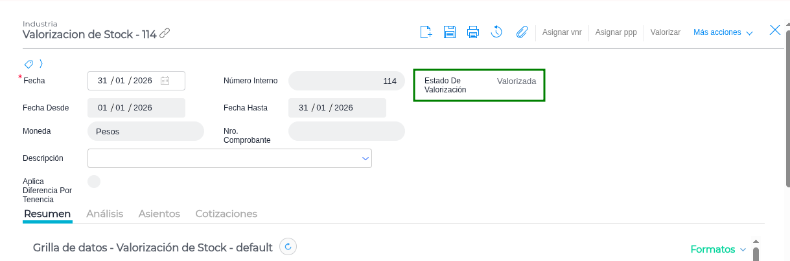790x261 pixels.
Task: Expand tags with the chevron arrow
Action: 41,64
